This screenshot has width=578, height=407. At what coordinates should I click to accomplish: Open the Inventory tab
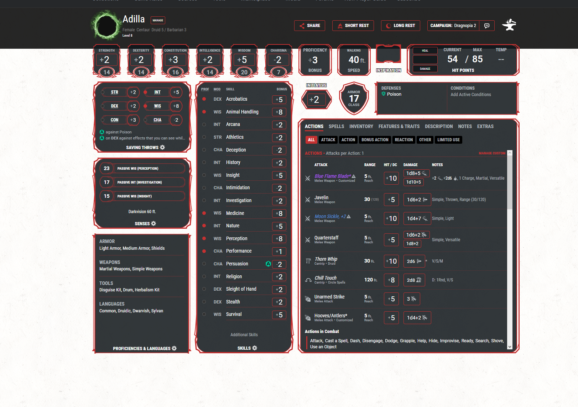pyautogui.click(x=361, y=126)
